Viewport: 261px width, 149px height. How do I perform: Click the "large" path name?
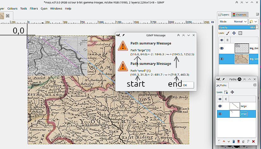click(x=244, y=106)
